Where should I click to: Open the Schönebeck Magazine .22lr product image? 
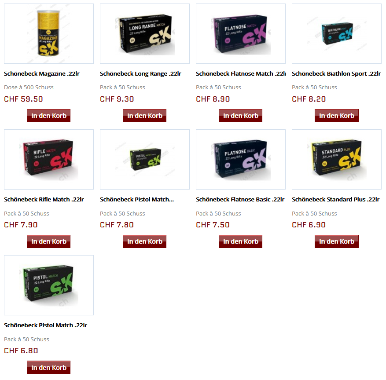[49, 34]
